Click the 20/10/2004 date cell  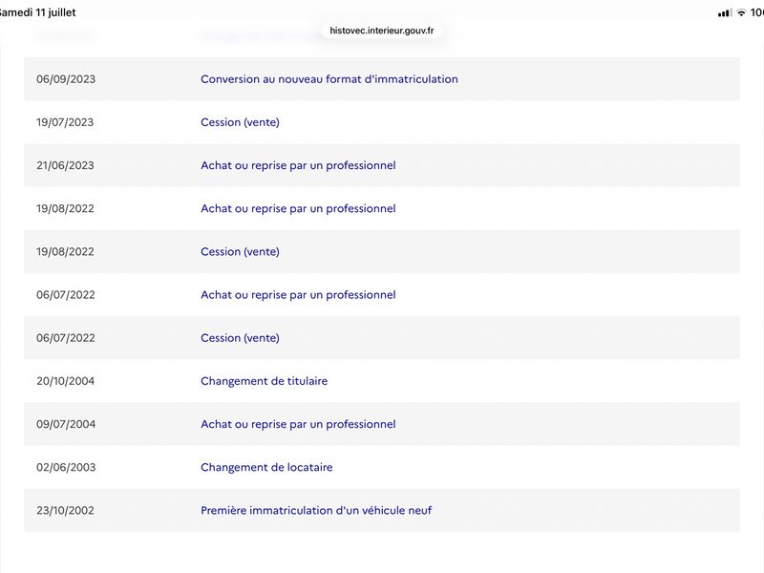(x=65, y=381)
